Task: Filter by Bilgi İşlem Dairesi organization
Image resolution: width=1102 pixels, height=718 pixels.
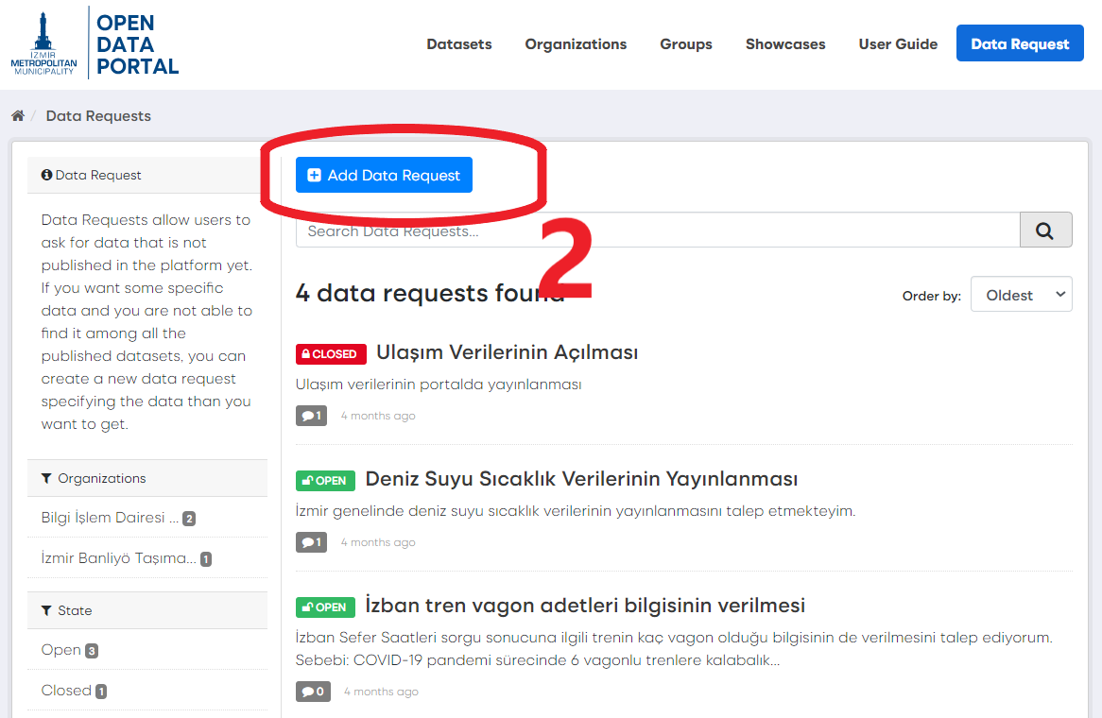Action: tap(110, 518)
